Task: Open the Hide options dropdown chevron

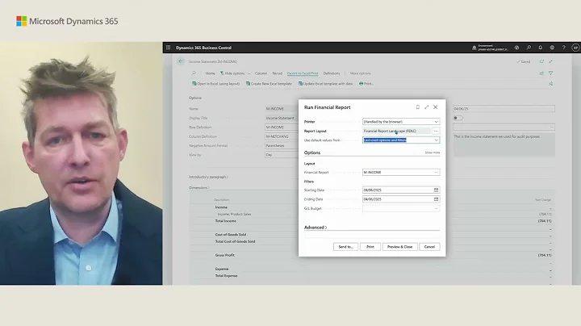Action: (249, 73)
